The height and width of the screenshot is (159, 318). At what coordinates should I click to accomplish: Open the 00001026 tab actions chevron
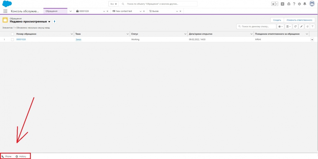point(104,11)
